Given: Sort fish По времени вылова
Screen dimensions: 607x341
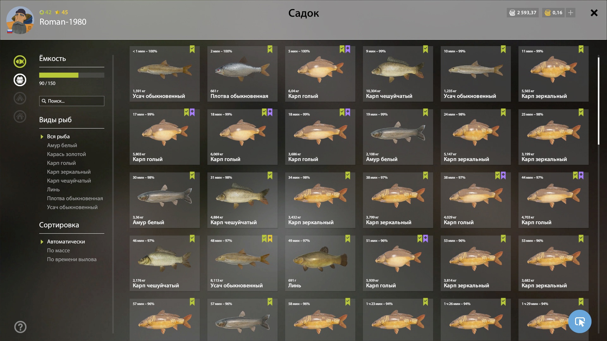Looking at the screenshot, I should pyautogui.click(x=72, y=259).
